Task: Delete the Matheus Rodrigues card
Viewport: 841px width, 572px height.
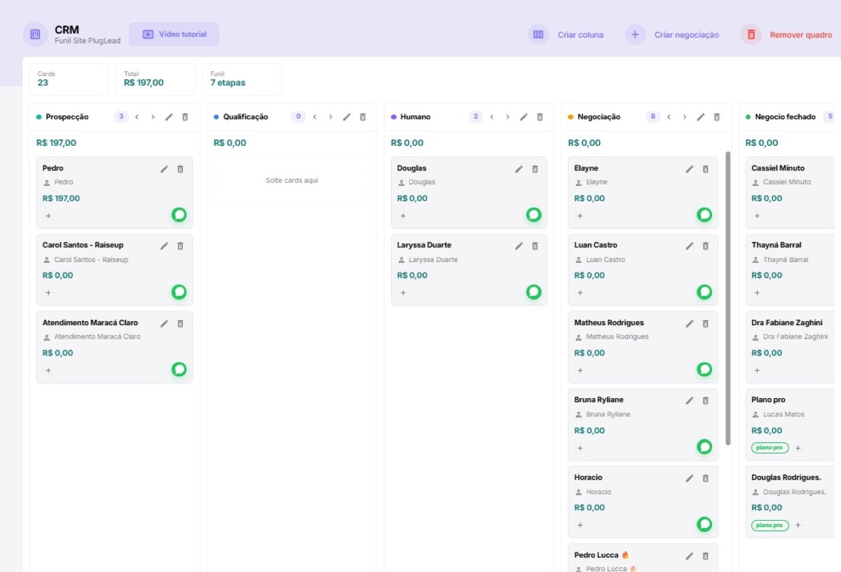Action: pos(705,324)
